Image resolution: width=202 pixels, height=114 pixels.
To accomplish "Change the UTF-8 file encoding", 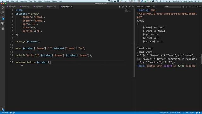I will point(179,113).
